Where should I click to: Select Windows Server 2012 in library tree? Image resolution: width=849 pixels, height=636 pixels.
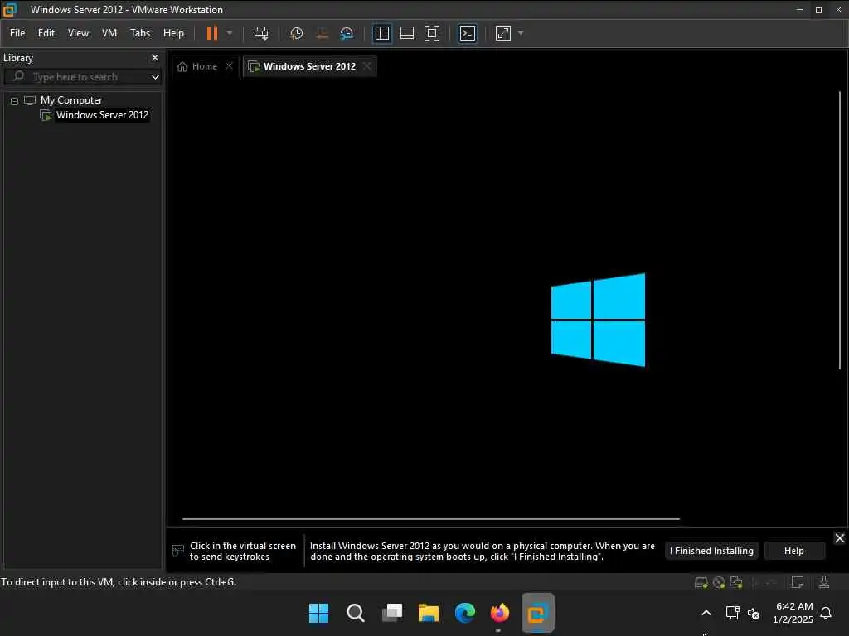point(102,114)
